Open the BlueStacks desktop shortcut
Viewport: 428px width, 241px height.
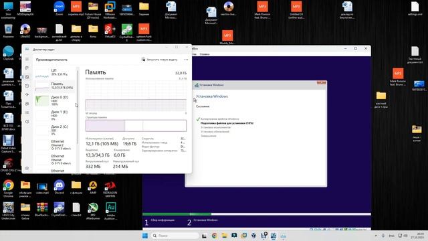[x=42, y=210]
